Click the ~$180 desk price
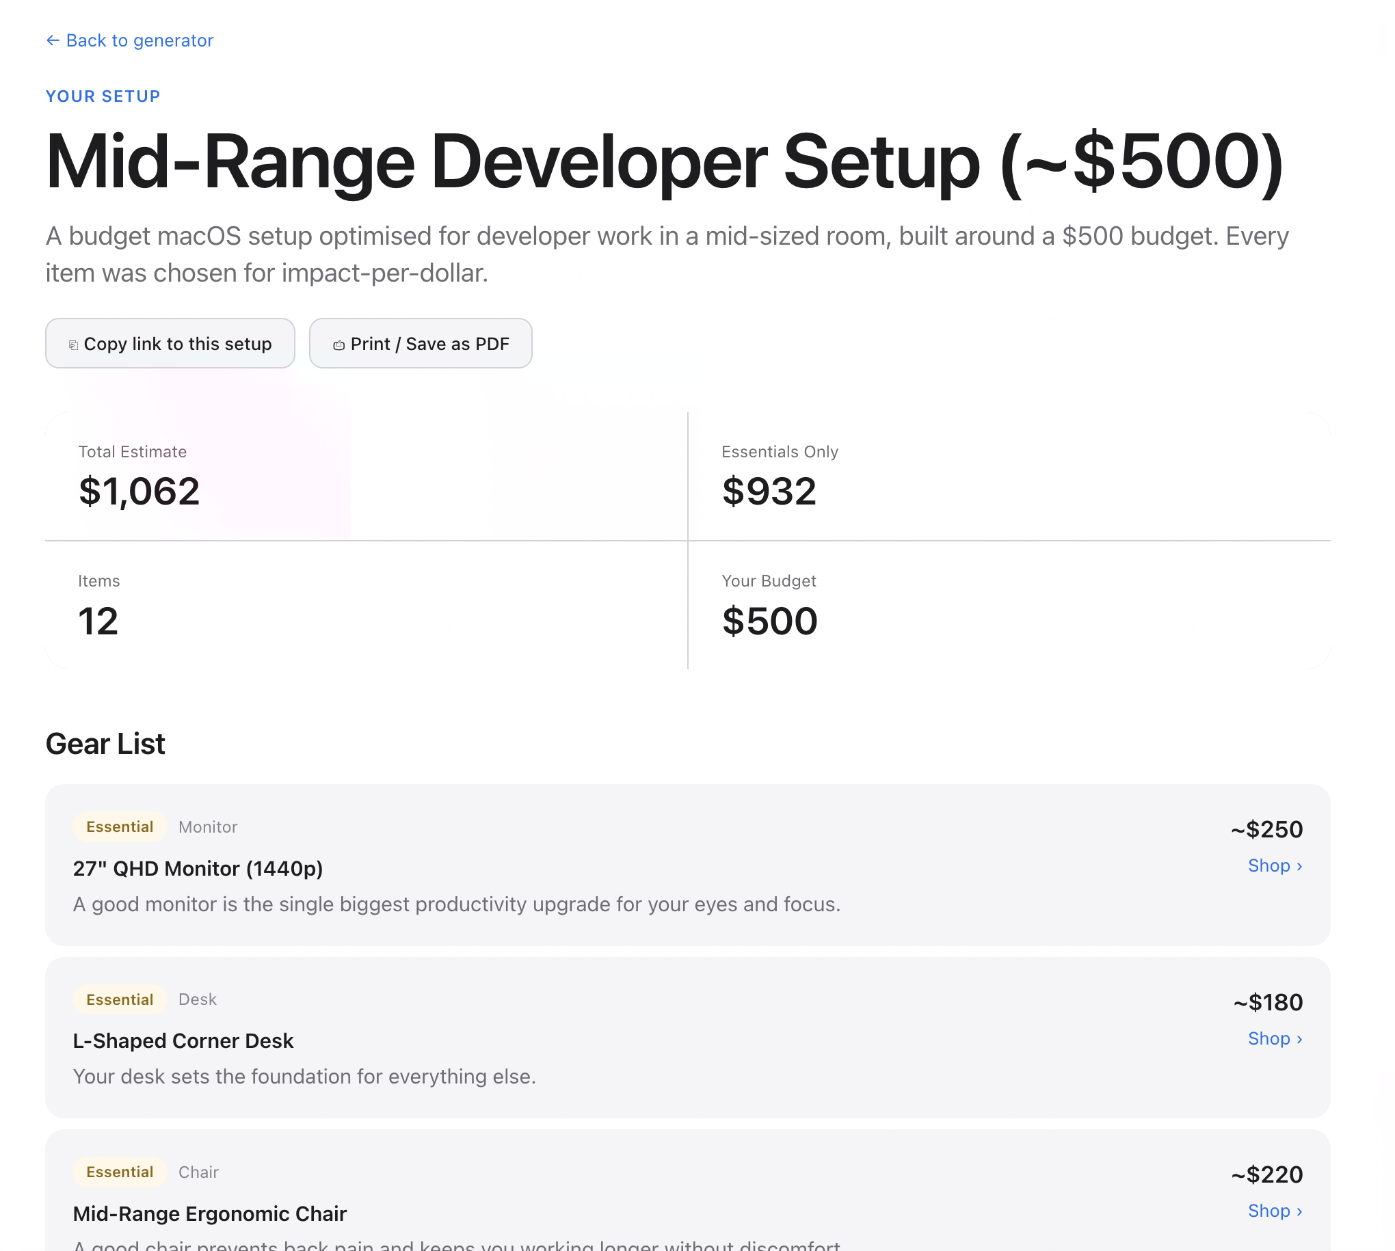 click(1268, 1001)
